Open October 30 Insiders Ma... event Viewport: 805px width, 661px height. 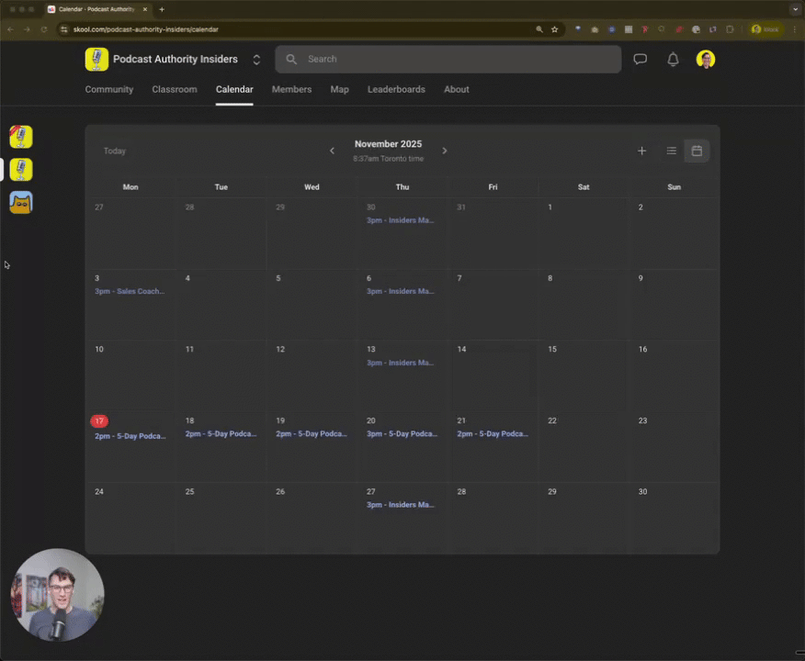tap(400, 220)
